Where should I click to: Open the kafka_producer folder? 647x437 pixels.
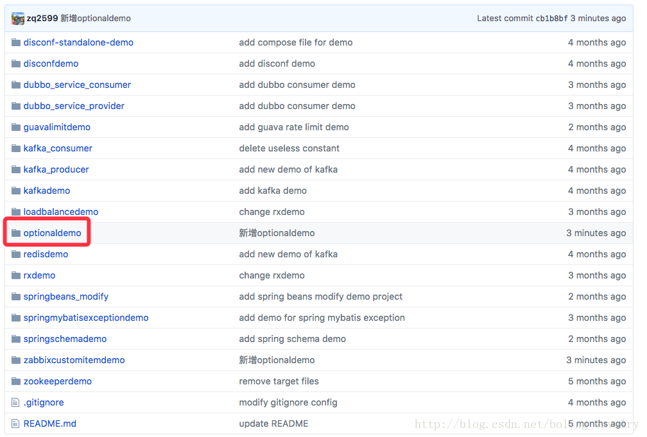tap(56, 169)
